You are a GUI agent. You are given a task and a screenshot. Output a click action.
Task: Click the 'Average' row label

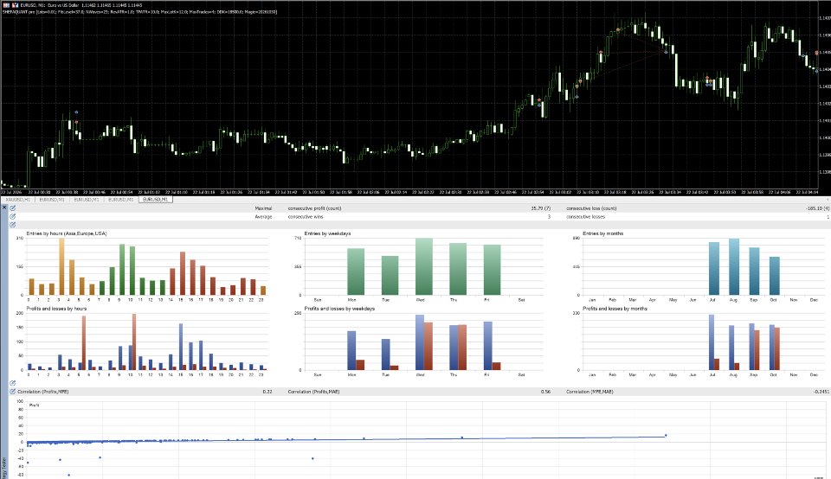pos(263,217)
